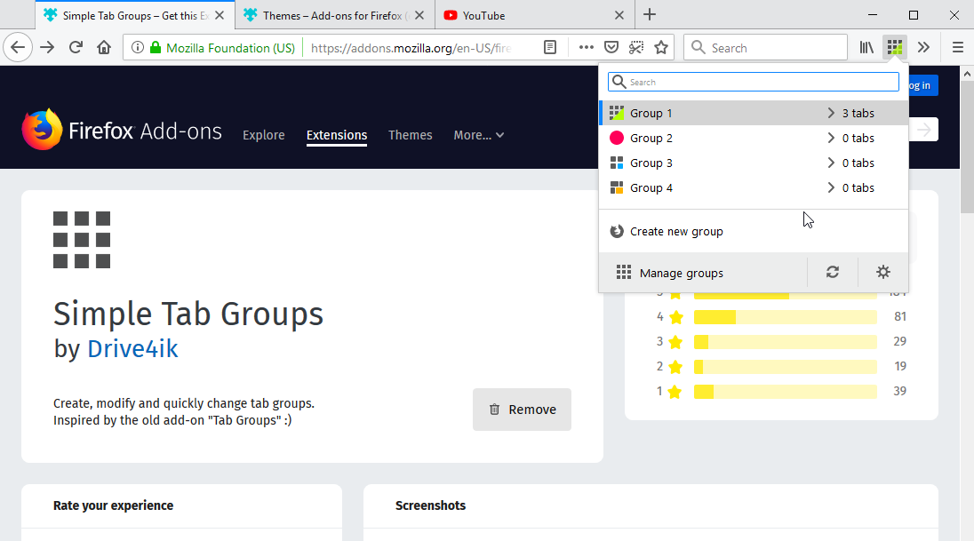Viewport: 974px width, 541px height.
Task: Open settings gear in groups popup
Action: (882, 273)
